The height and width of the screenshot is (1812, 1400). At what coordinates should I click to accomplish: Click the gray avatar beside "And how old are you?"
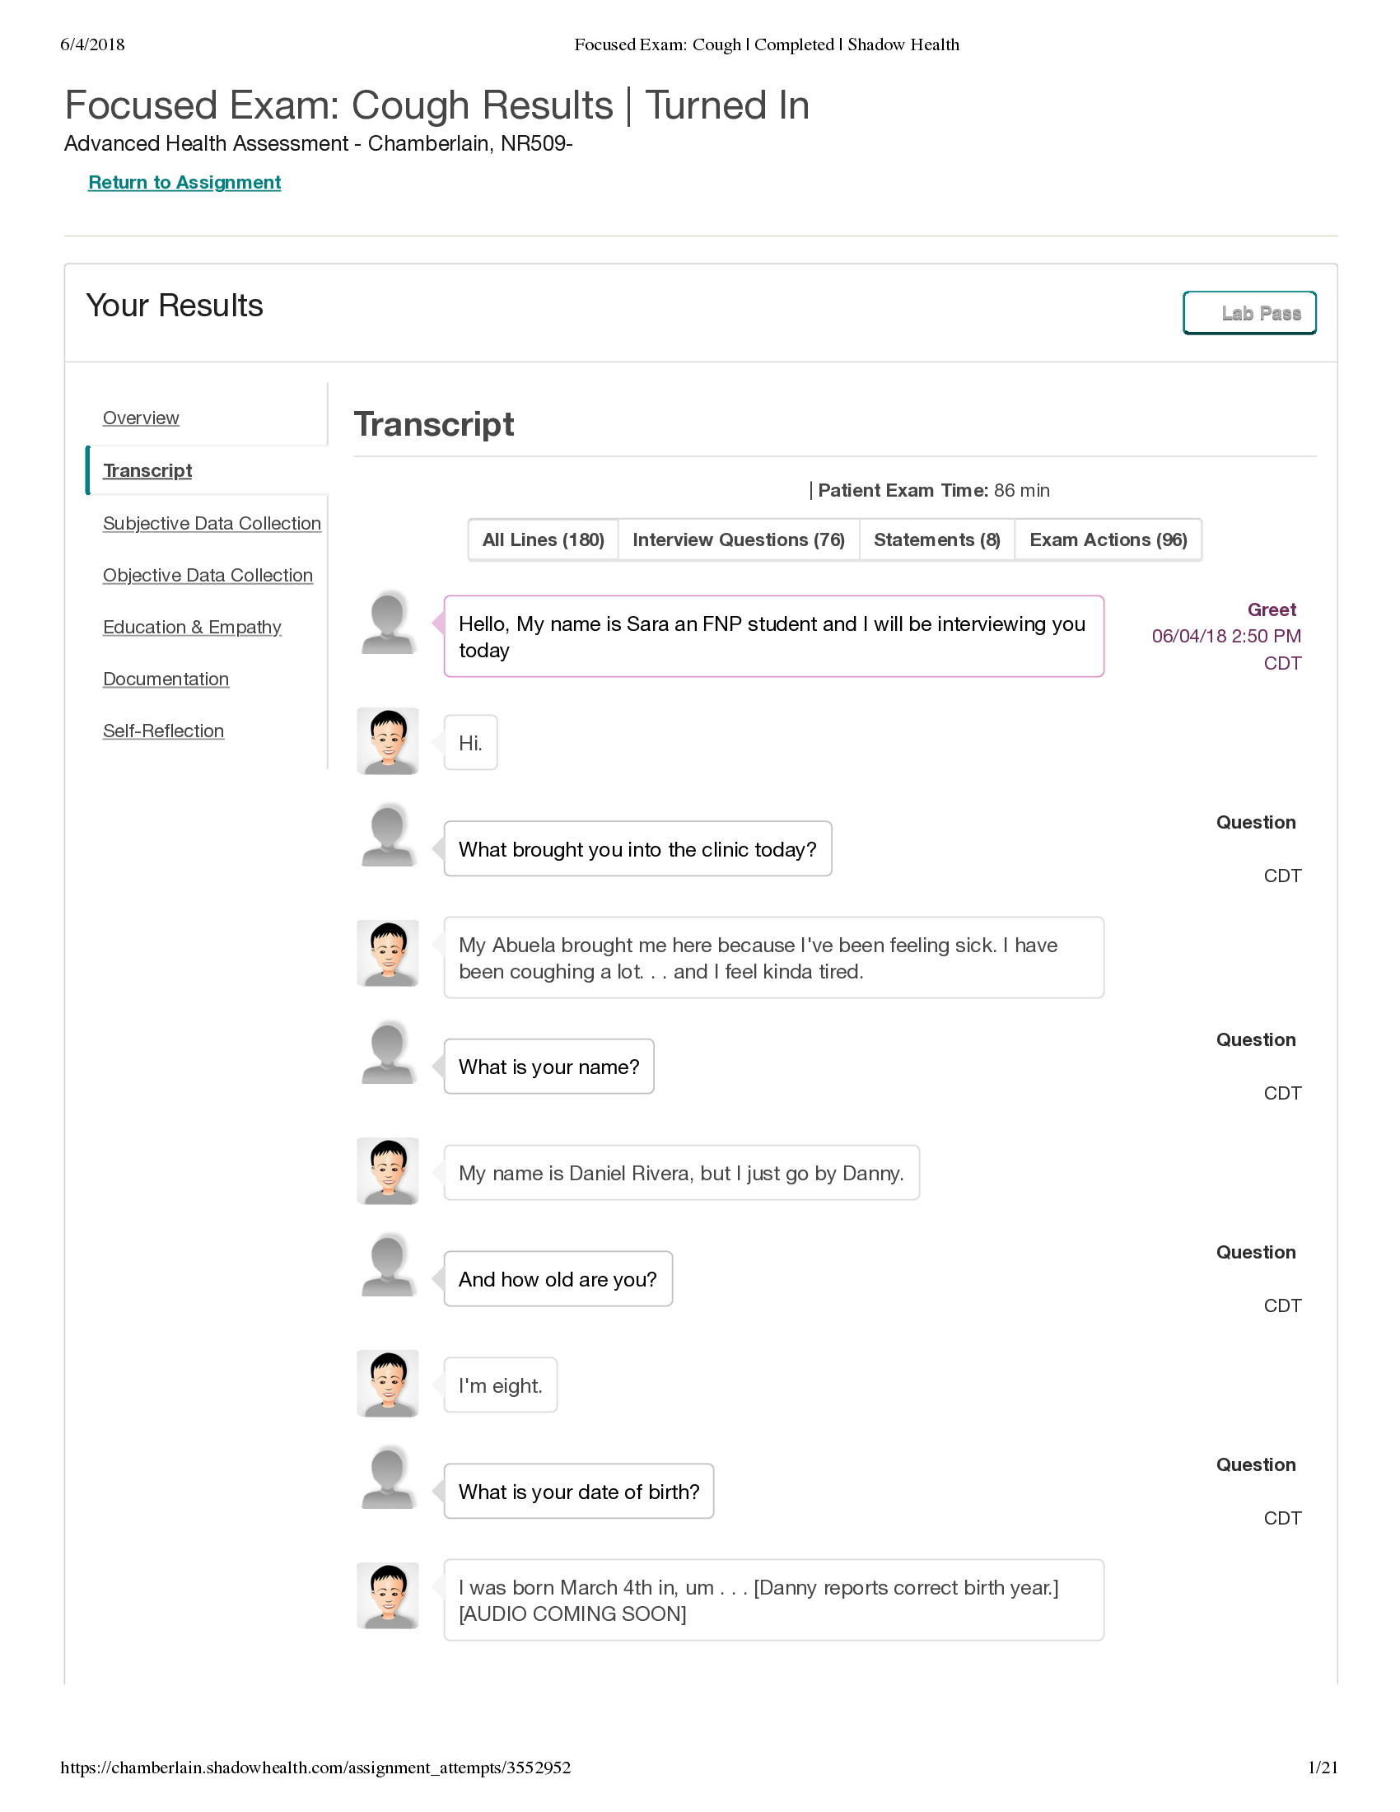pyautogui.click(x=387, y=1266)
